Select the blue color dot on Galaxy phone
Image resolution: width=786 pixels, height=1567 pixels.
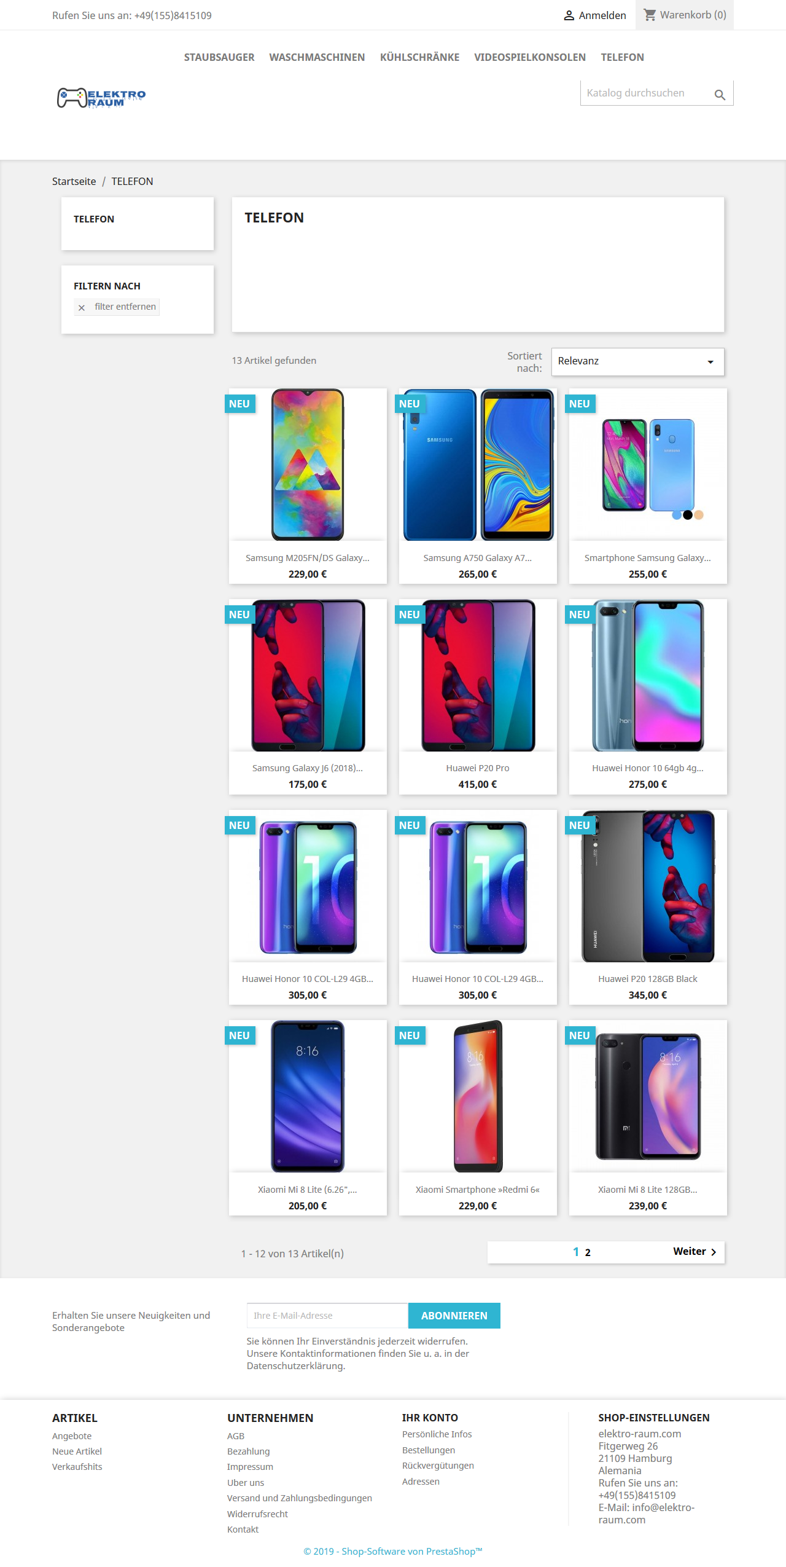677,515
